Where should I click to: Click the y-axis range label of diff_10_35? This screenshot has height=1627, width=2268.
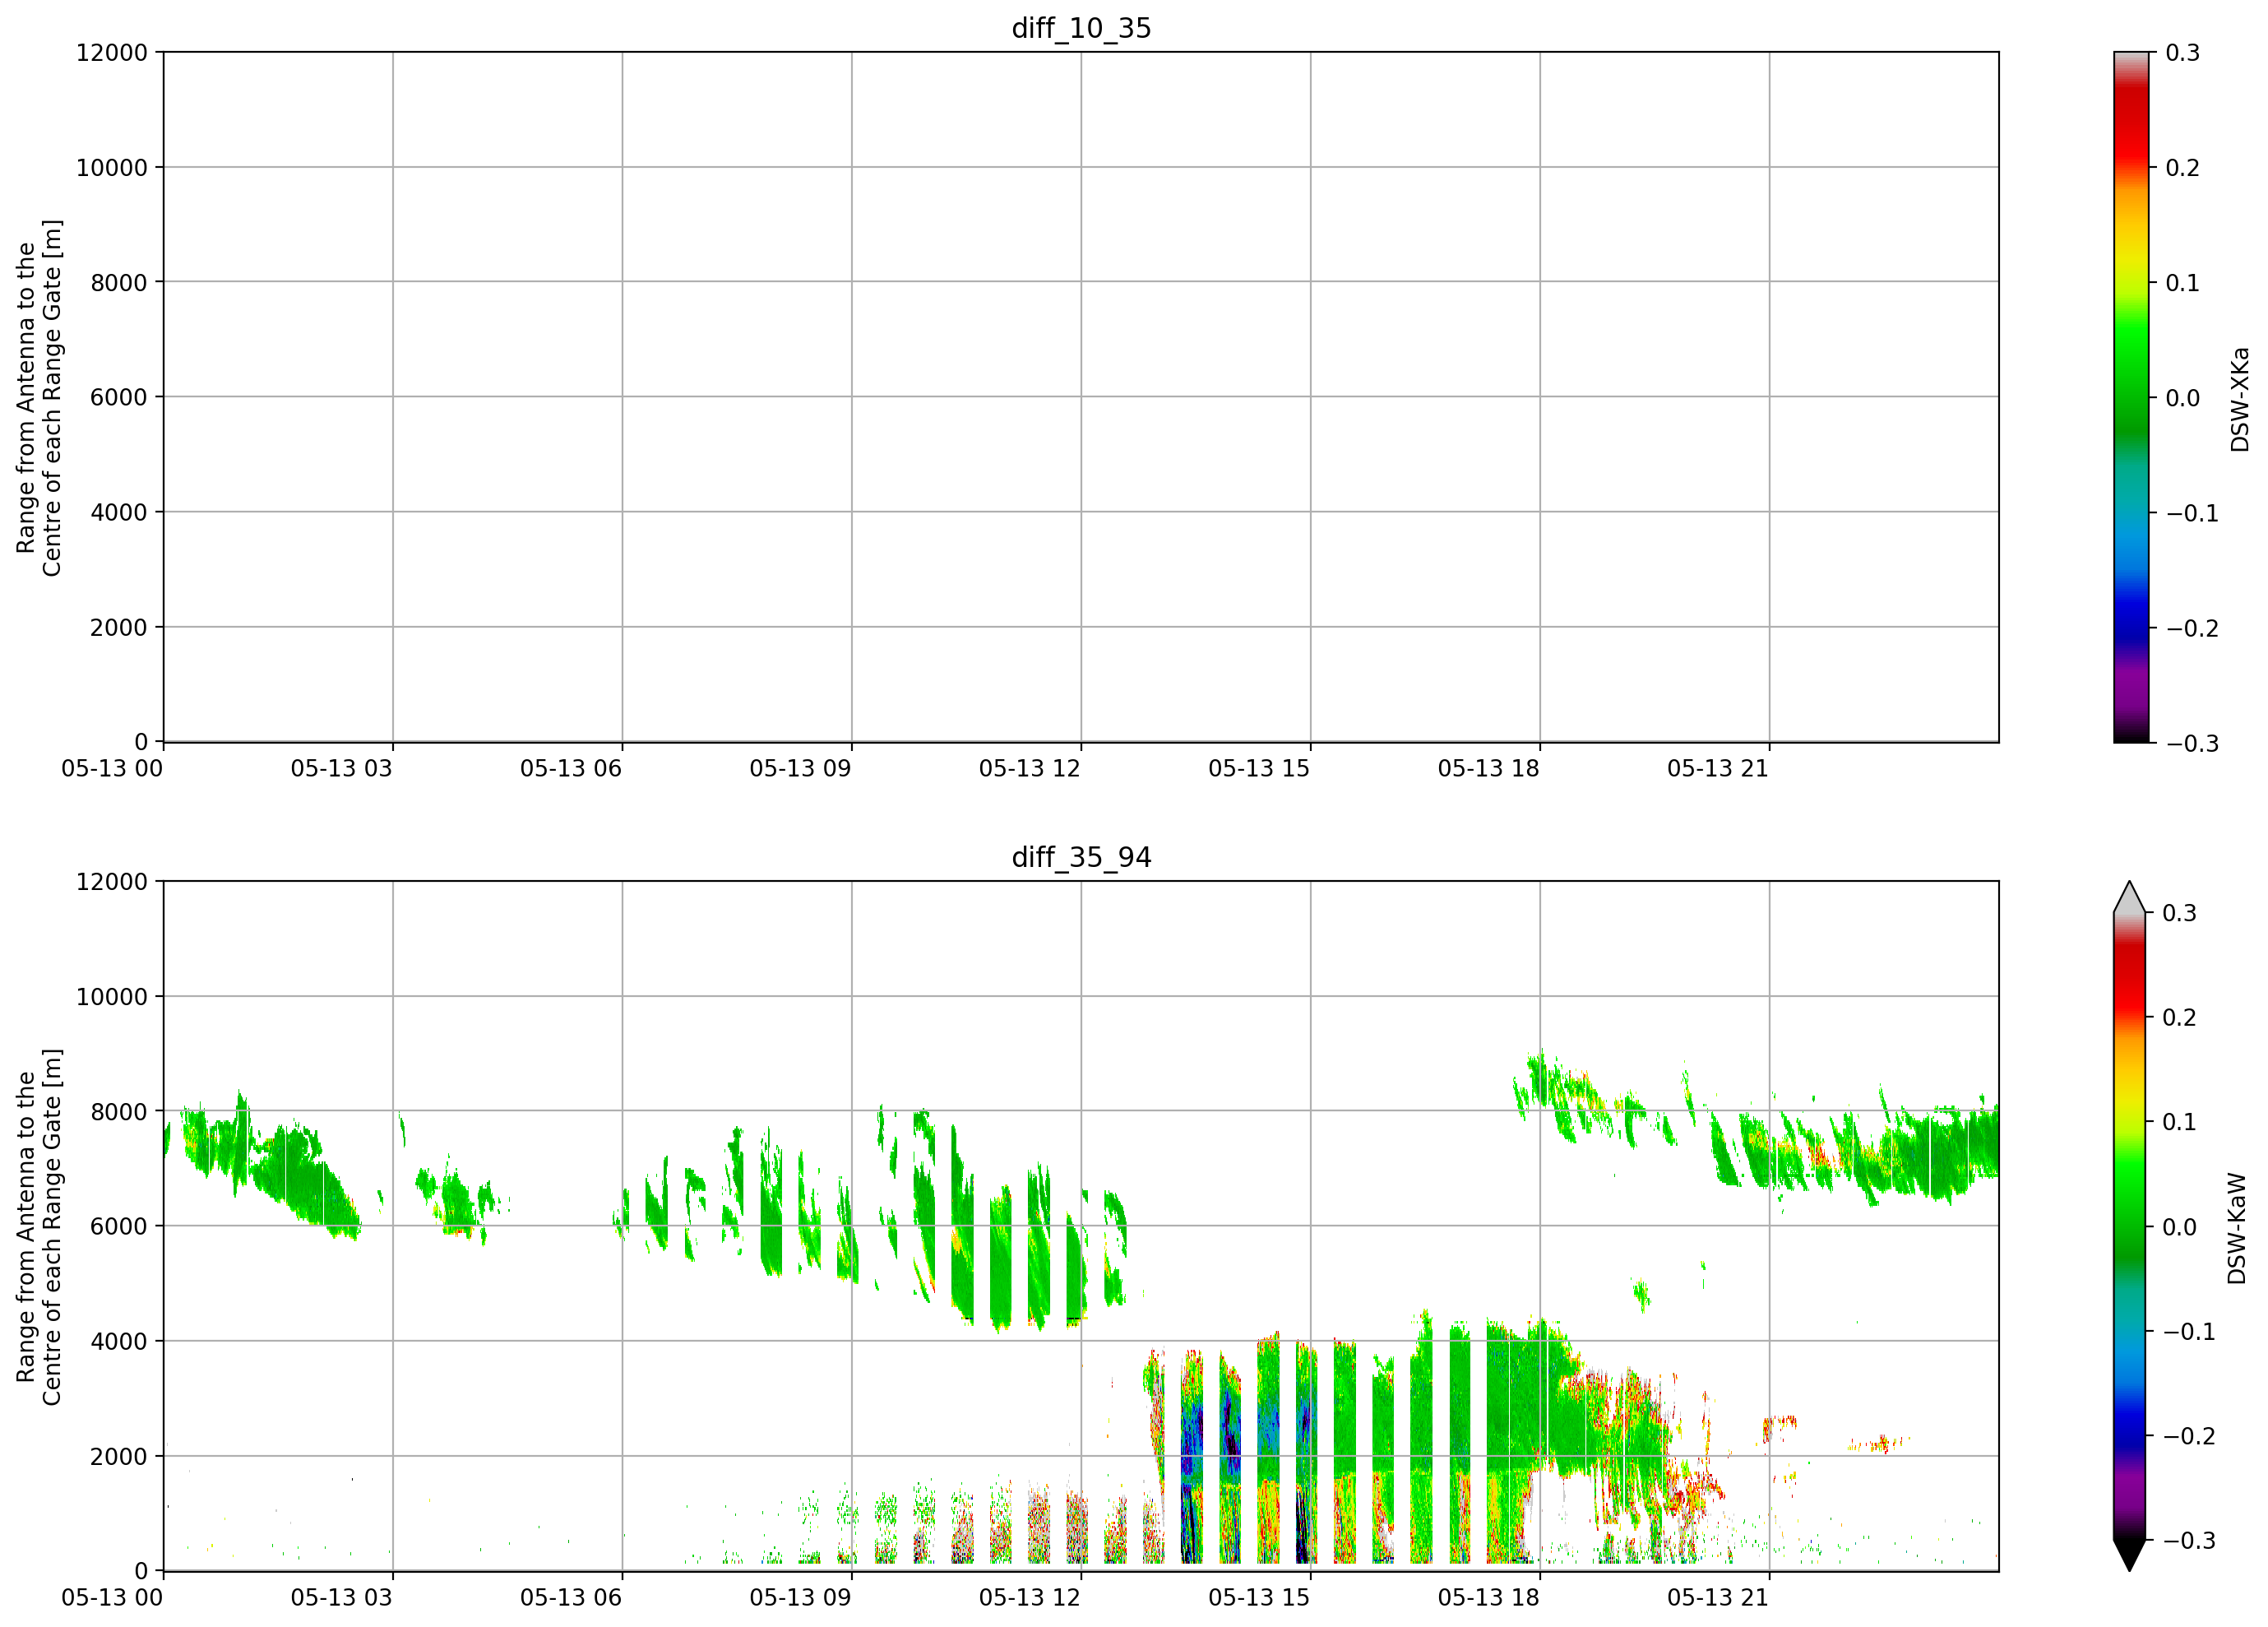tap(39, 397)
